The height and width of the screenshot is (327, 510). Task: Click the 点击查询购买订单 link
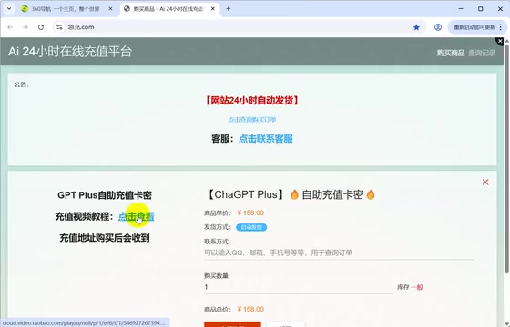point(251,120)
